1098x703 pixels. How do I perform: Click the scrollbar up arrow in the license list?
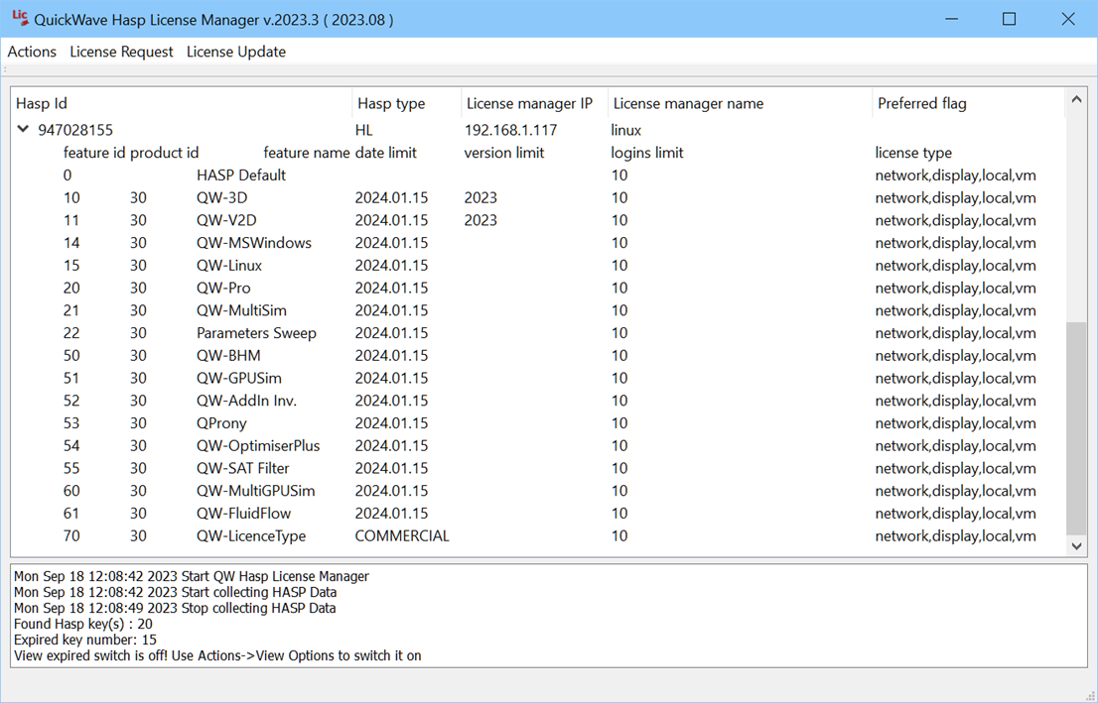click(x=1076, y=100)
